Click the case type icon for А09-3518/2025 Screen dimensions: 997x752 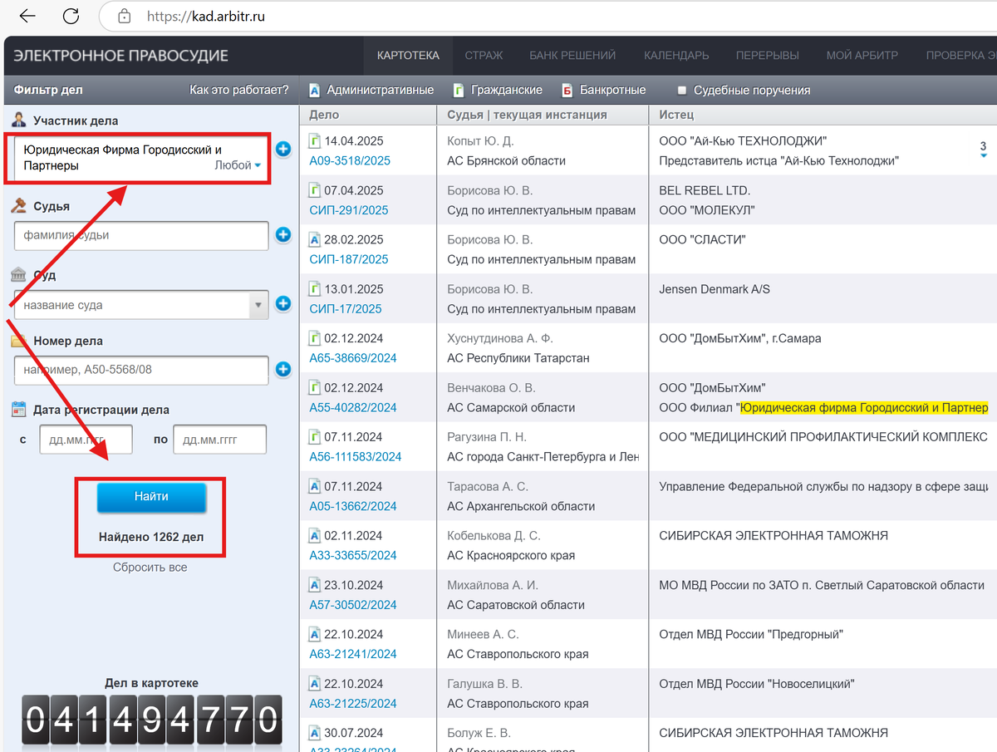(314, 140)
